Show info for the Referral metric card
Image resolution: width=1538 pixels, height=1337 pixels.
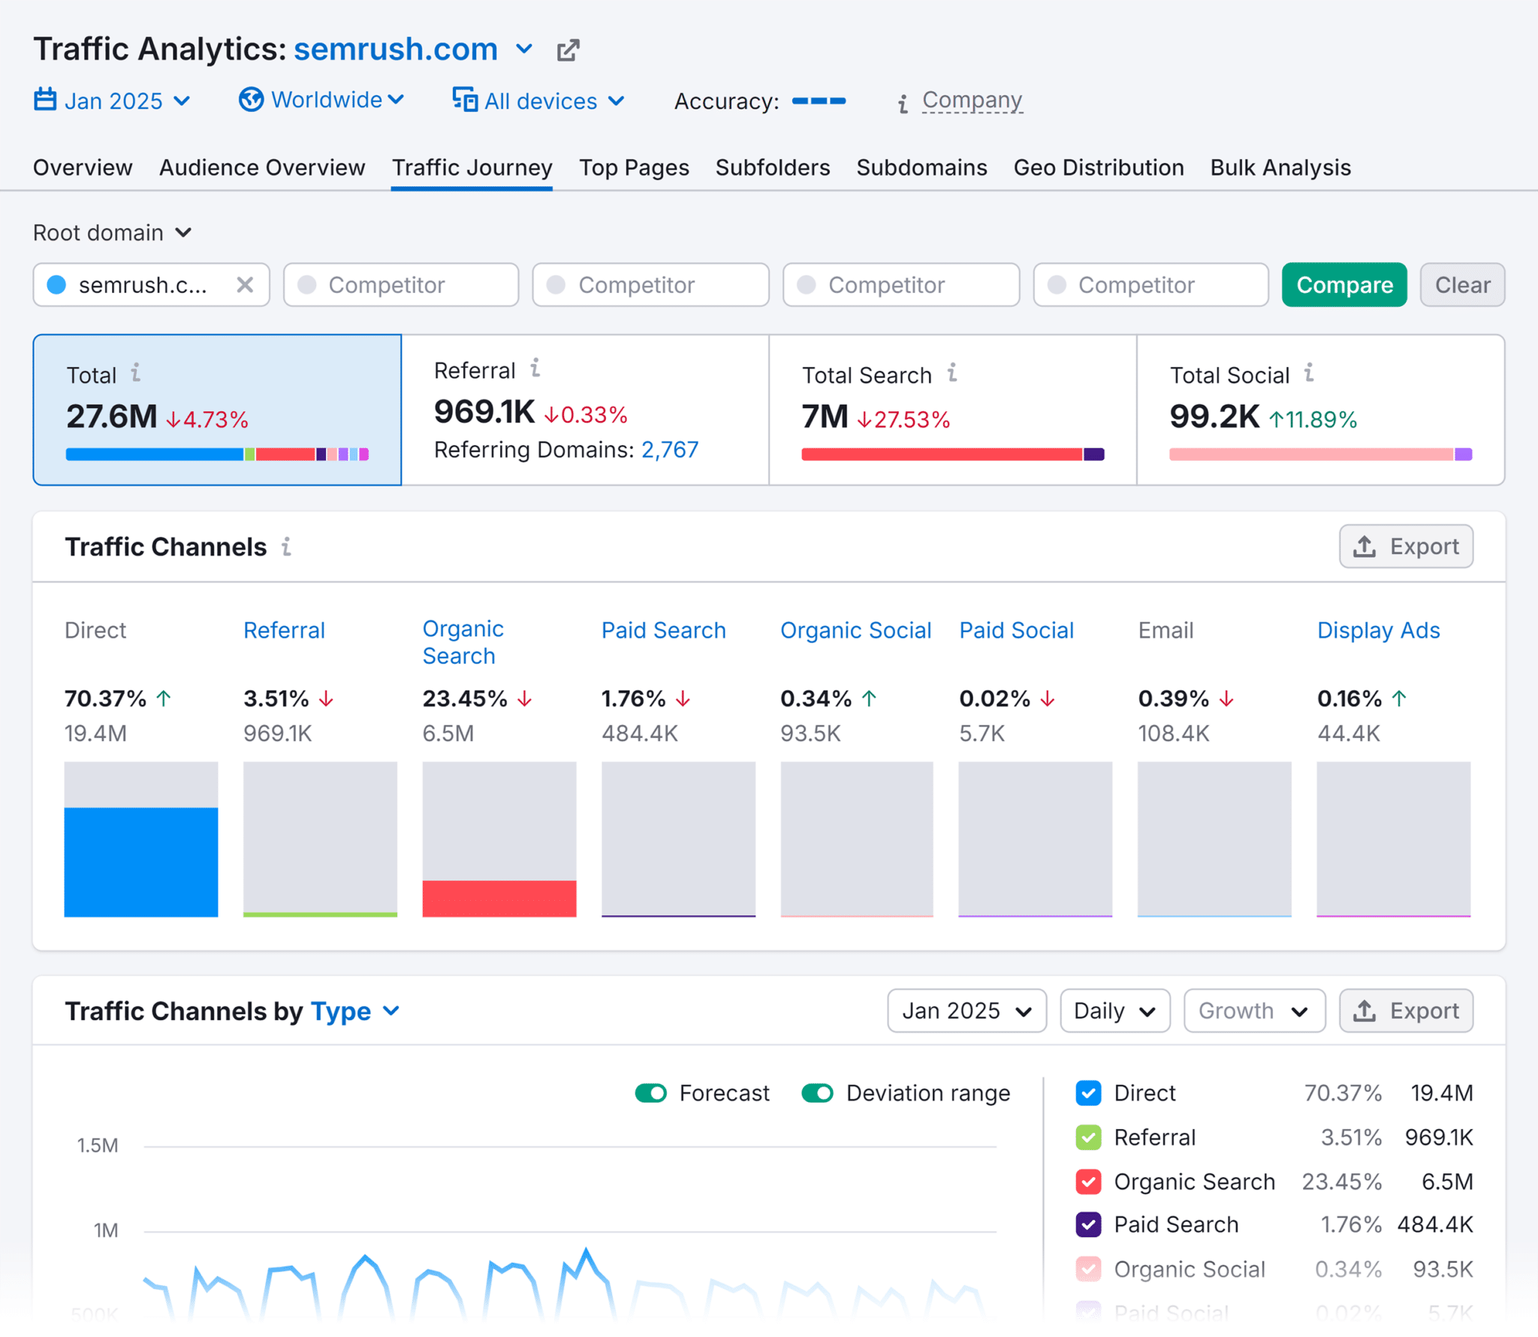(535, 368)
